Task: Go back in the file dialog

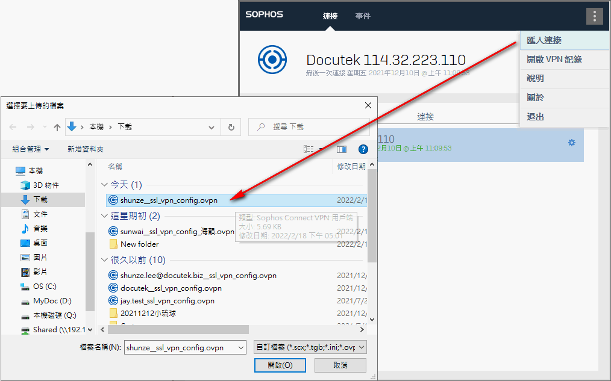Action: (13, 127)
